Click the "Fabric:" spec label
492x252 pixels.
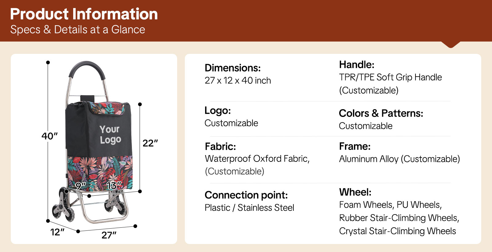click(x=220, y=146)
